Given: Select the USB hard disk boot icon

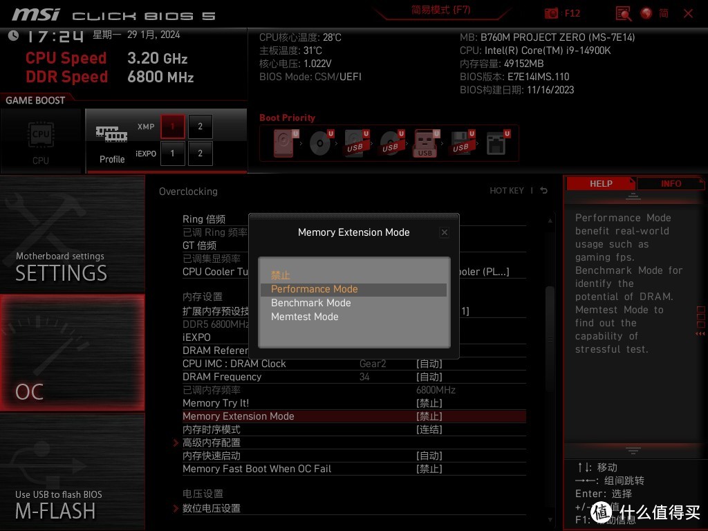Looking at the screenshot, I should [357, 143].
